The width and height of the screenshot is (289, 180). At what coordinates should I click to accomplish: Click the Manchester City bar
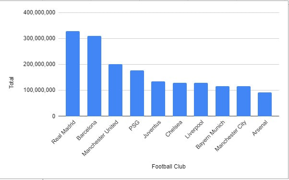click(x=244, y=101)
